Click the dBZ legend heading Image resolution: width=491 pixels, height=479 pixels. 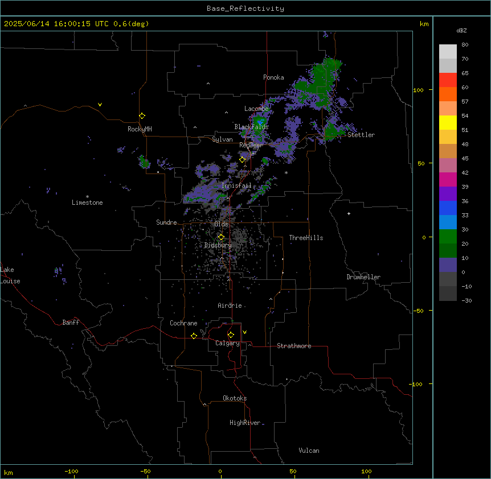pyautogui.click(x=461, y=30)
